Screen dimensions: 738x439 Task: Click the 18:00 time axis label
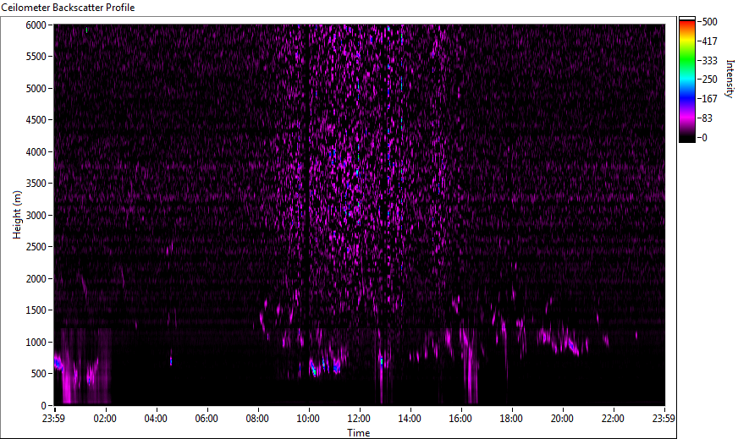point(512,419)
